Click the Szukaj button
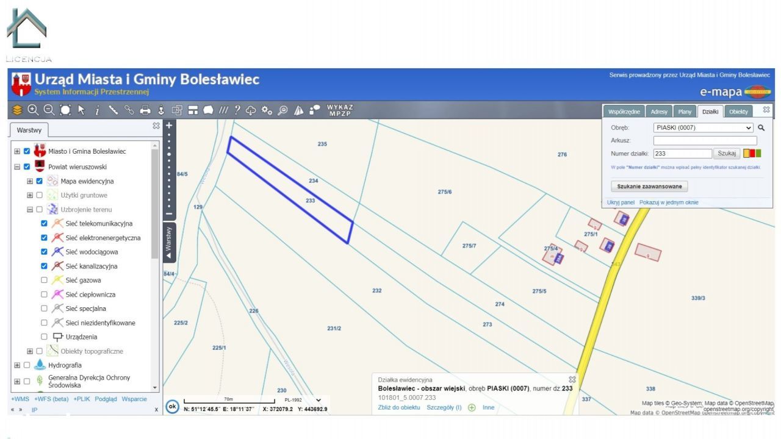Image resolution: width=781 pixels, height=439 pixels. [x=727, y=154]
